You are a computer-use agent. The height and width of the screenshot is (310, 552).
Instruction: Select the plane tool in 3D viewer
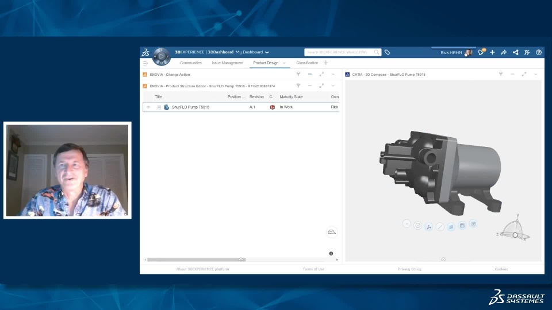coord(451,226)
